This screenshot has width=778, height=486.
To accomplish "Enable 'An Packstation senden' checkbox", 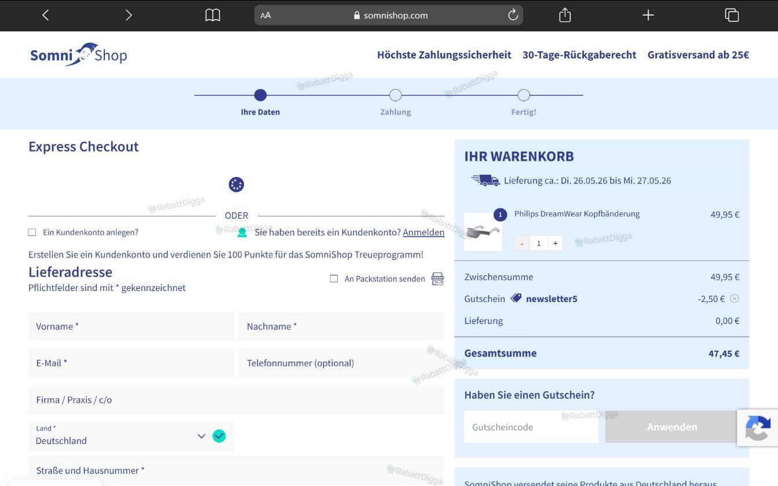I will click(x=334, y=279).
